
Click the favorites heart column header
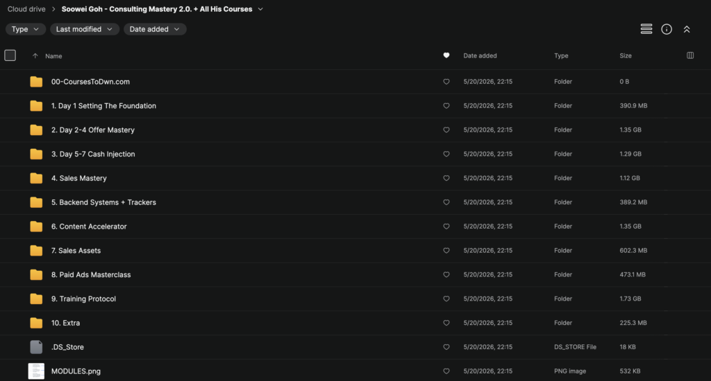click(446, 55)
